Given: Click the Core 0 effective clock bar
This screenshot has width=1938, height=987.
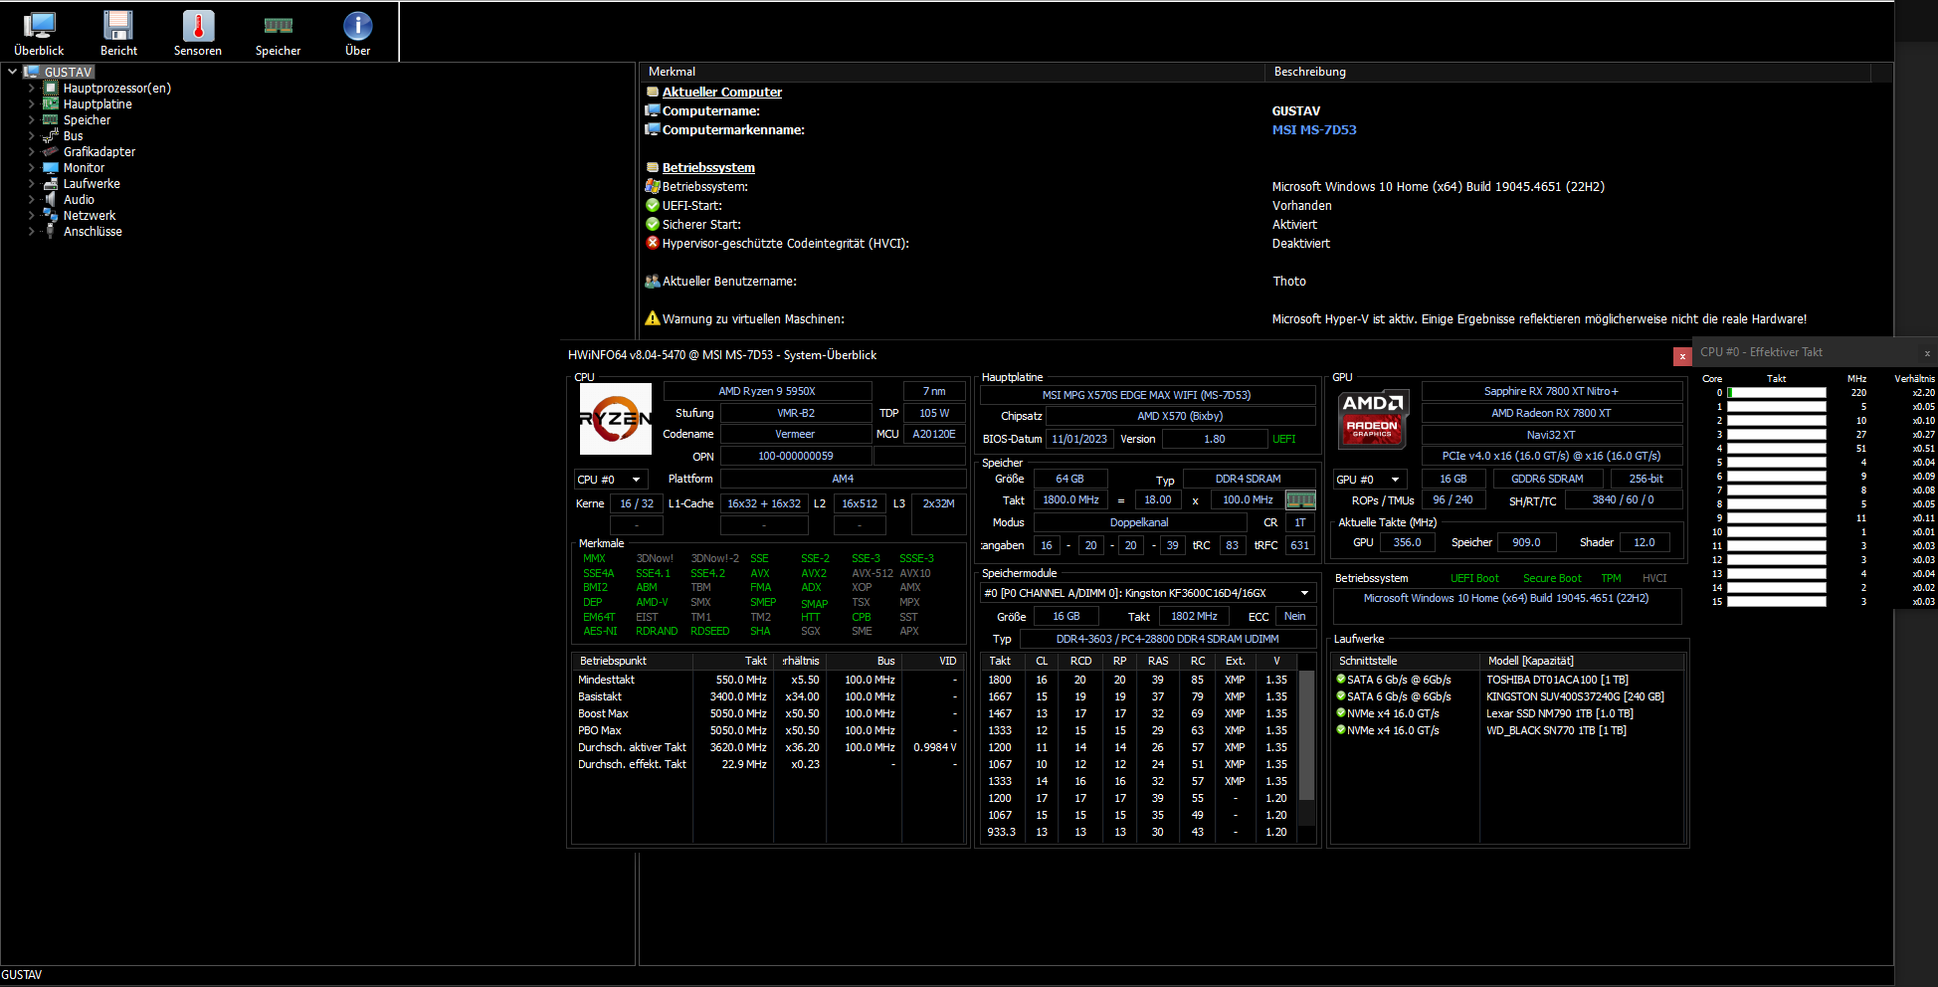Looking at the screenshot, I should [1777, 393].
